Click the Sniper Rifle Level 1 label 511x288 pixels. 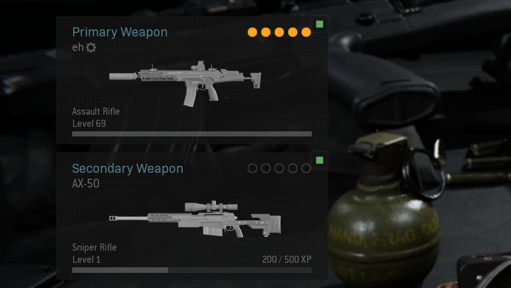94,253
